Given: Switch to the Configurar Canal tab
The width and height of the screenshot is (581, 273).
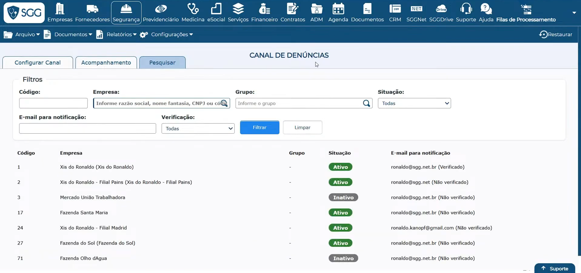Looking at the screenshot, I should tap(38, 62).
